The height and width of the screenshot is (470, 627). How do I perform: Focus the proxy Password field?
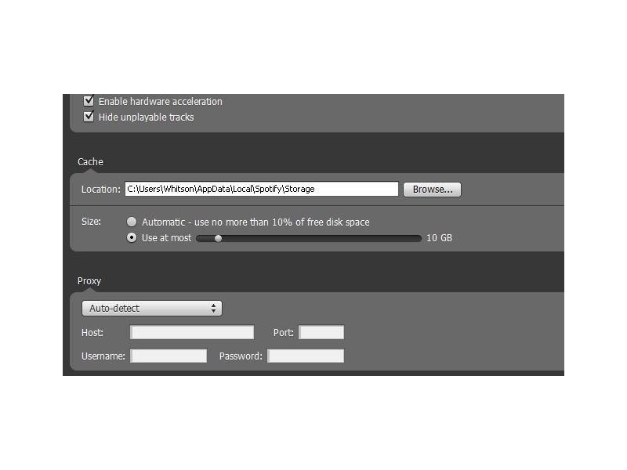pos(306,356)
